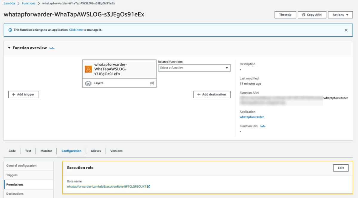Click plus icon on Add trigger
This screenshot has width=358, height=198.
[x=13, y=94]
